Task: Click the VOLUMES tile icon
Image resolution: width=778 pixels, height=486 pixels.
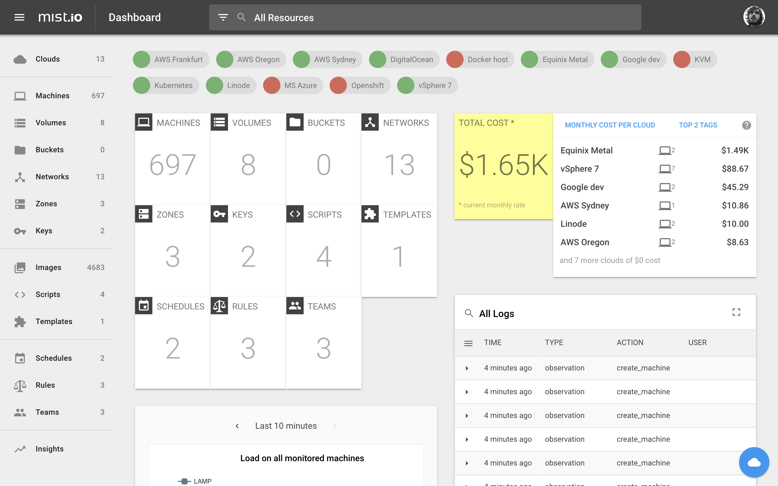Action: pyautogui.click(x=219, y=122)
